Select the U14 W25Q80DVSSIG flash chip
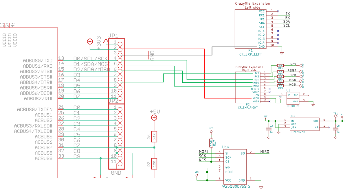Viewport: 345px width, 192px height. click(236, 167)
